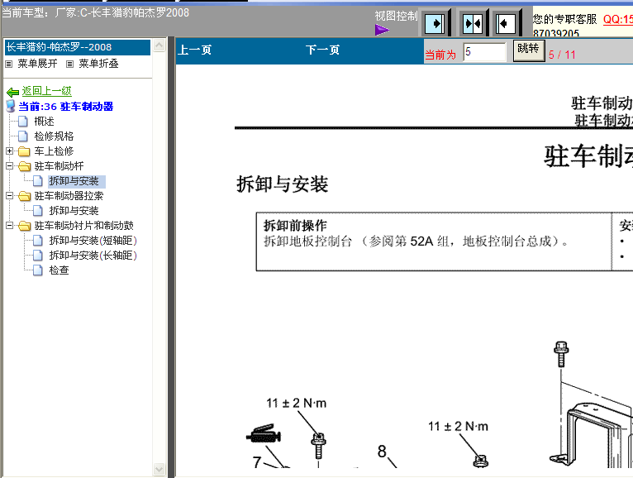The image size is (633, 478).
Task: Click the 驻车制动杆 folder icon
Action: (24, 166)
